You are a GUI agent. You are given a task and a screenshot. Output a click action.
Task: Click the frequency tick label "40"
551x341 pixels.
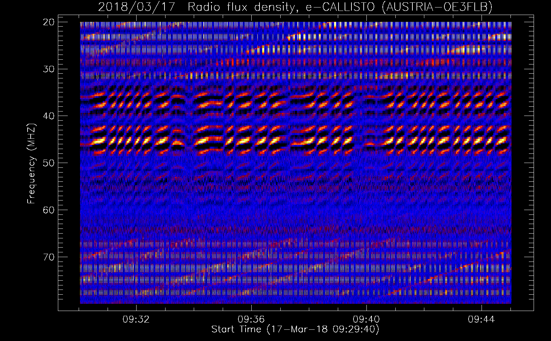(x=49, y=116)
